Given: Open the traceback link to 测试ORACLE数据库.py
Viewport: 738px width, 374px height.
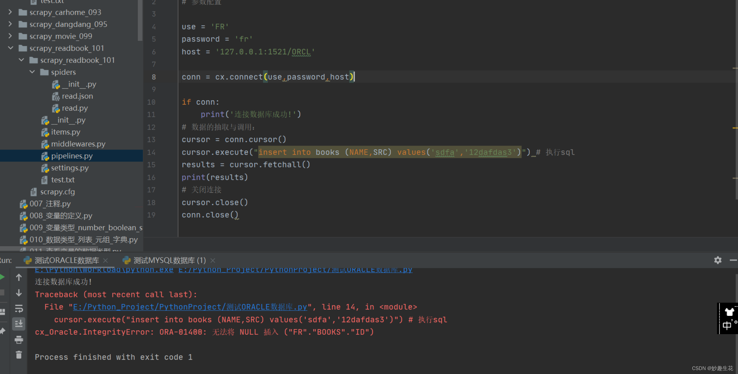Looking at the screenshot, I should (x=189, y=307).
